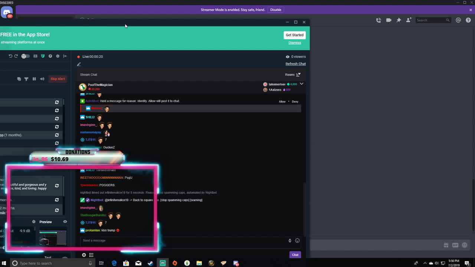
Task: Click the undo arrow icon
Action: (10, 56)
